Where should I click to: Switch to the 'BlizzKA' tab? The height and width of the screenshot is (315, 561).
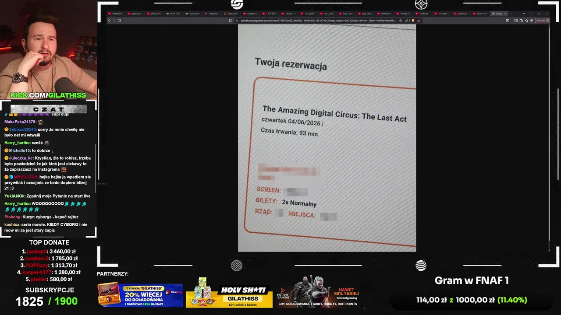[x=288, y=14]
